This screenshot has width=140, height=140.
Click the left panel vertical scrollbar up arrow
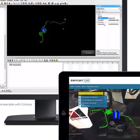pos(5,9)
